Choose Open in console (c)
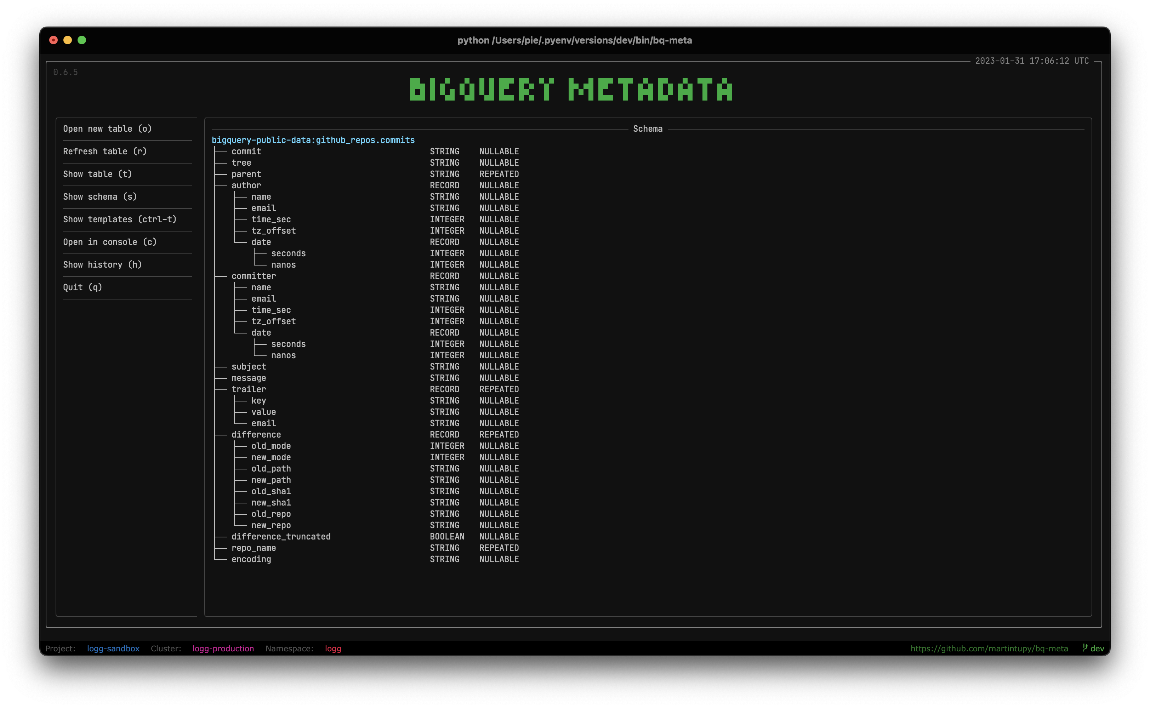This screenshot has width=1150, height=708. click(x=109, y=242)
